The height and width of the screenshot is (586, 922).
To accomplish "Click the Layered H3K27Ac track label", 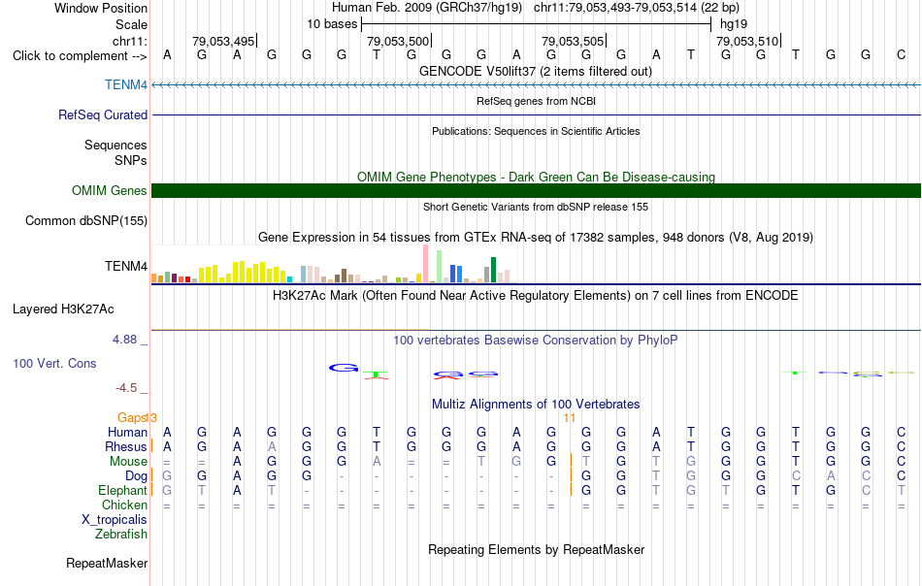I will [63, 309].
